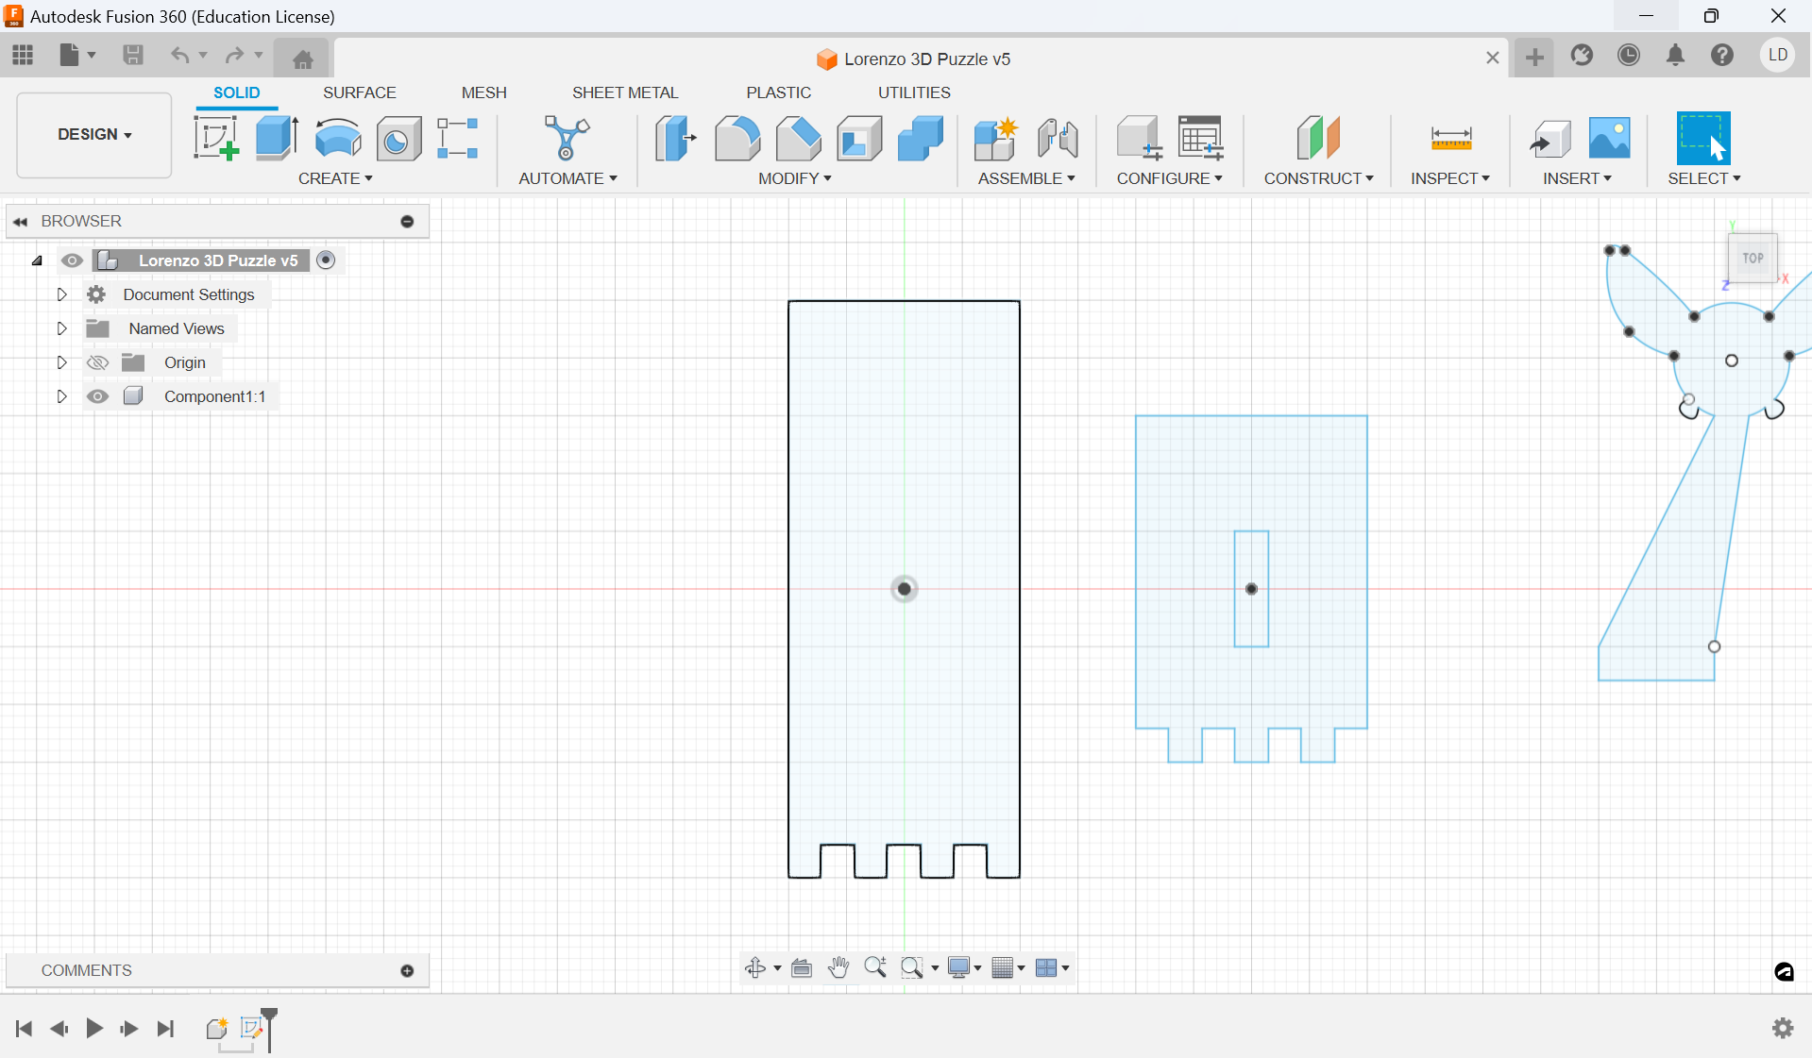Show the hidden Origin folder
Screen dimensions: 1812x1058
97,362
